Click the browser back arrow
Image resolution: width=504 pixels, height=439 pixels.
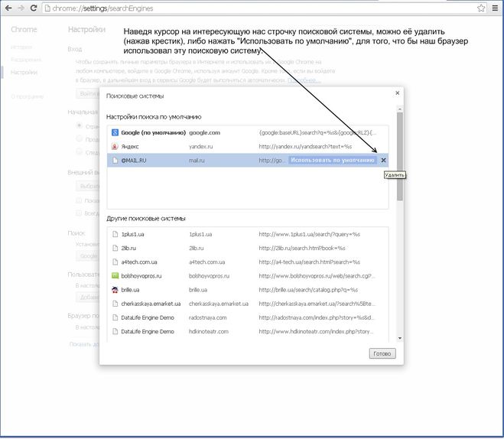click(x=8, y=8)
